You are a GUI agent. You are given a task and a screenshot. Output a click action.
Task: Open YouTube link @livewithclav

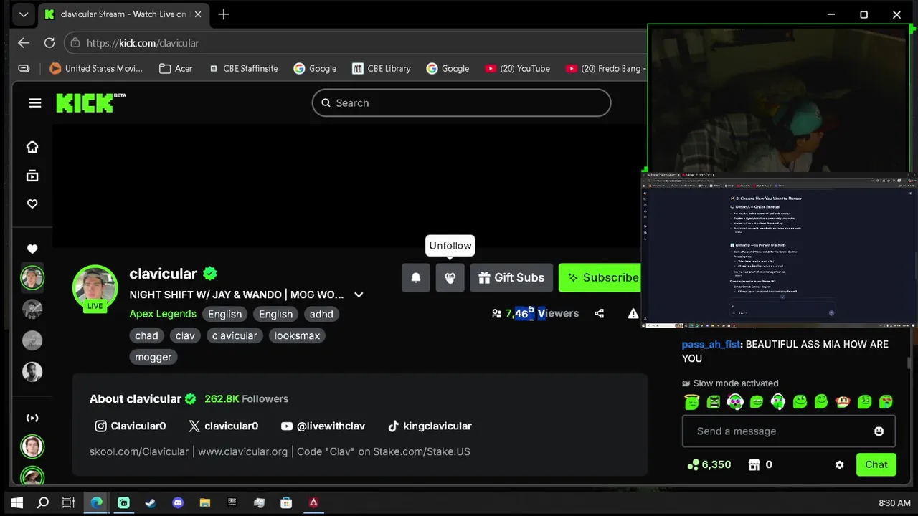point(323,426)
